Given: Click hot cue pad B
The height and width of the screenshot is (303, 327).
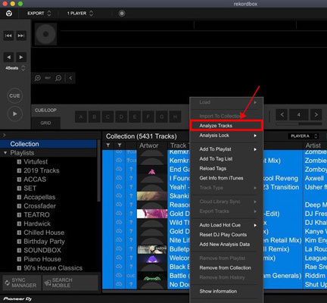Looking at the screenshot, I should click(x=95, y=117).
